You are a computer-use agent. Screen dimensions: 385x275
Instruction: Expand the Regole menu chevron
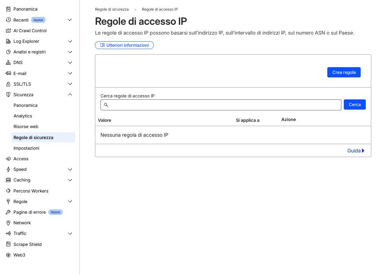tap(70, 202)
